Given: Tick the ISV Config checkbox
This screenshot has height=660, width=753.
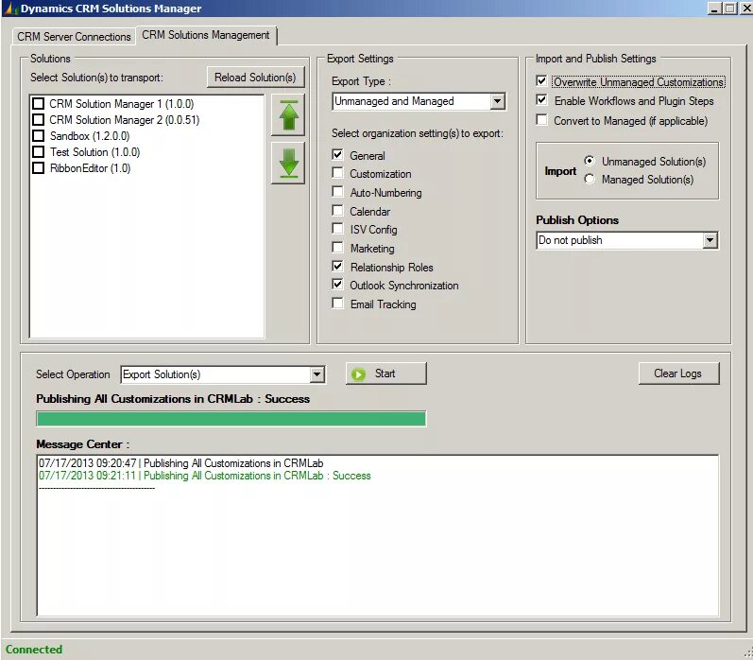Looking at the screenshot, I should pyautogui.click(x=337, y=229).
